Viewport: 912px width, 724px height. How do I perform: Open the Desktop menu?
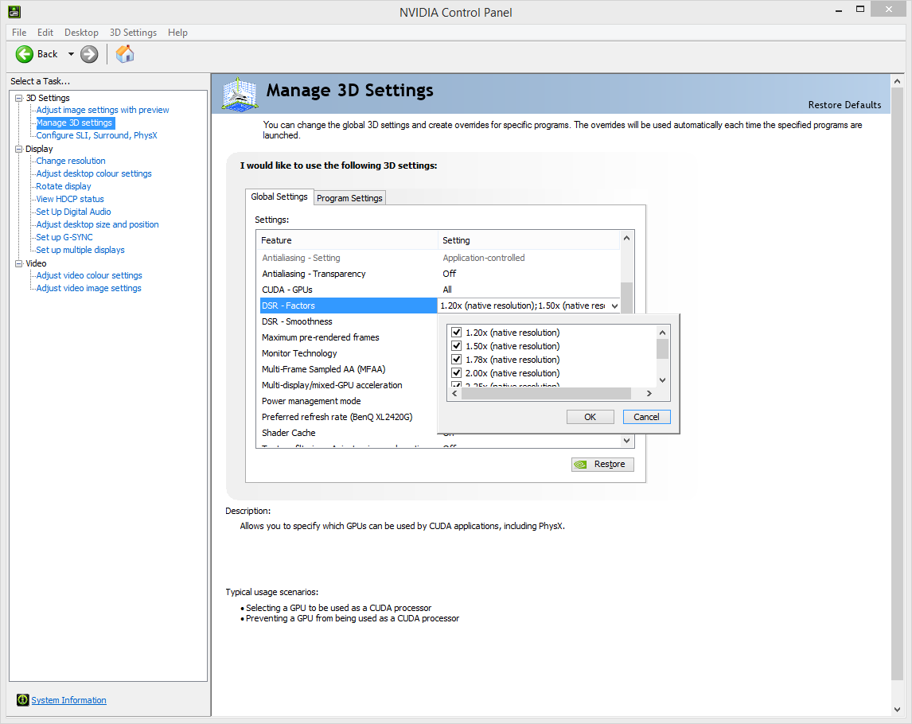click(x=81, y=33)
